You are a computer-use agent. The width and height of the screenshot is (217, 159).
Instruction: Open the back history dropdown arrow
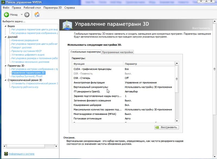22,14
